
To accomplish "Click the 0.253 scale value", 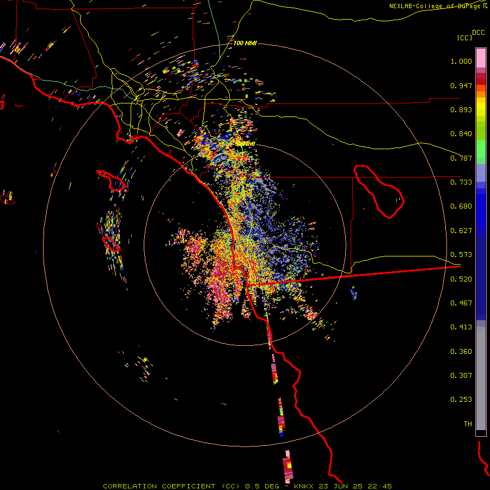I will [461, 400].
